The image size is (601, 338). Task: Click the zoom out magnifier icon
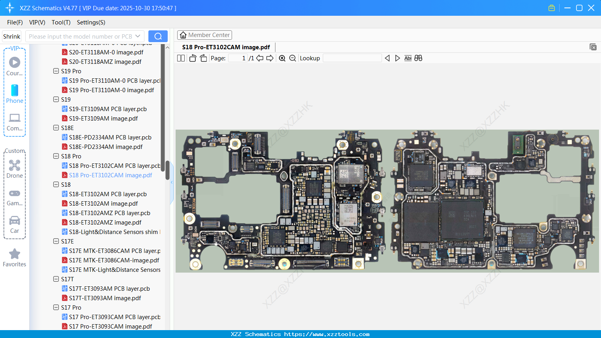tap(292, 58)
